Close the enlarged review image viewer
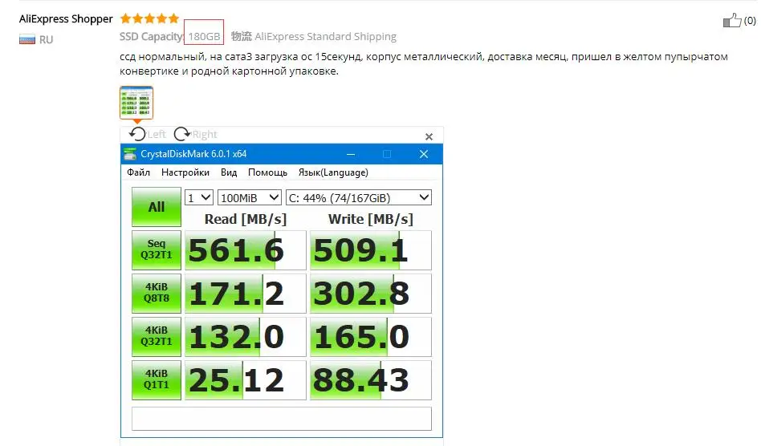 429,136
